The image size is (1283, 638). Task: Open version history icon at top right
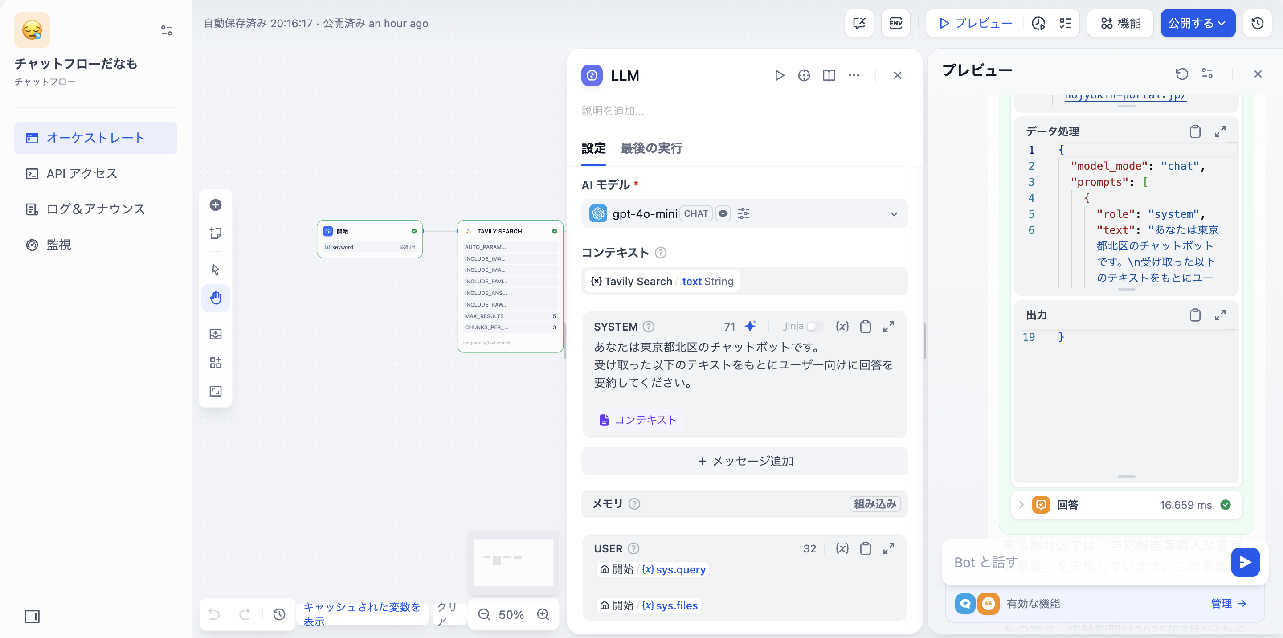coord(1258,24)
